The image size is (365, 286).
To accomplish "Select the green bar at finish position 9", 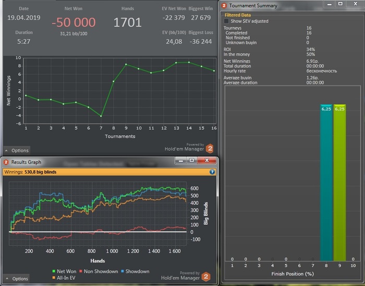I will [x=339, y=183].
